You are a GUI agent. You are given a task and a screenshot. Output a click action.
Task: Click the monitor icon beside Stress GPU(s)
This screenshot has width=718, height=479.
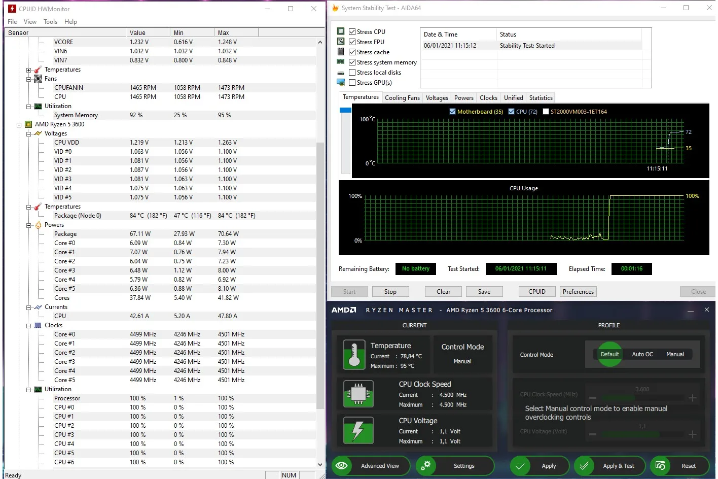[341, 82]
